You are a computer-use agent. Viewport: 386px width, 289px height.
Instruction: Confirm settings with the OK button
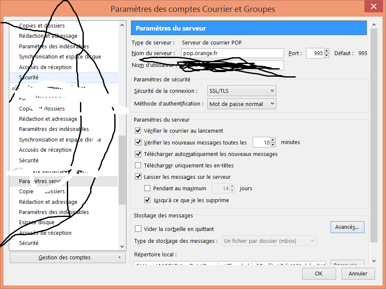319,273
